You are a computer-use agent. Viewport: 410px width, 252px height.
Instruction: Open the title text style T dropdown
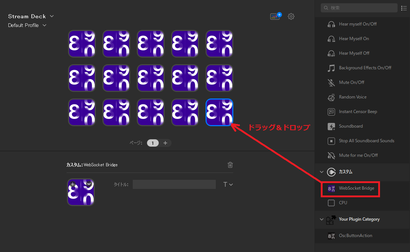tap(228, 185)
